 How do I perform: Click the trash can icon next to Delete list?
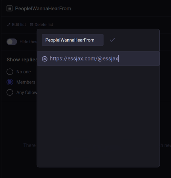[x=31, y=25]
